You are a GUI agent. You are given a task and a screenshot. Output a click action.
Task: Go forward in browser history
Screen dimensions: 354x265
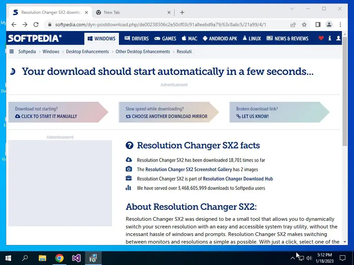[25, 24]
